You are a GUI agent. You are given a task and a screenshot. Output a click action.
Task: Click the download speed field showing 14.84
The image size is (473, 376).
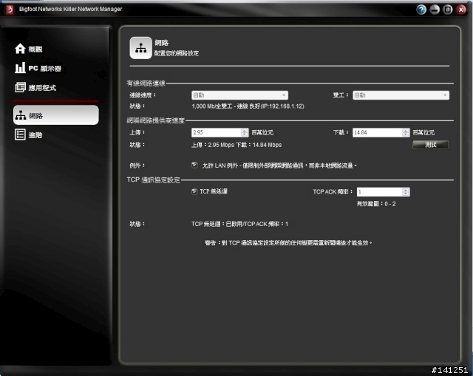[377, 132]
